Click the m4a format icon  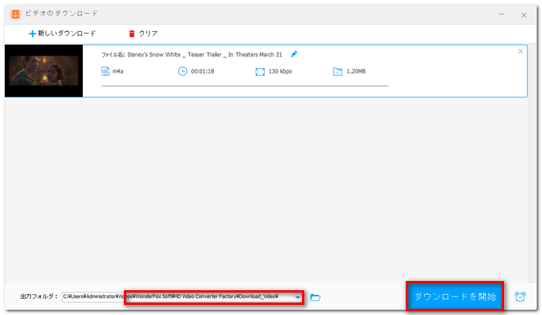coord(106,72)
